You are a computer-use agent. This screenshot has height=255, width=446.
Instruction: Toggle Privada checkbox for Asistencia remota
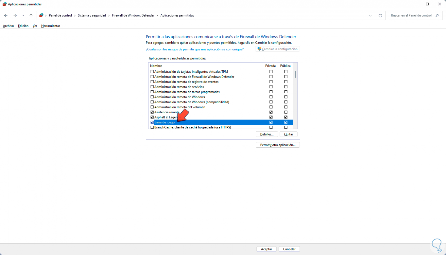pos(271,112)
